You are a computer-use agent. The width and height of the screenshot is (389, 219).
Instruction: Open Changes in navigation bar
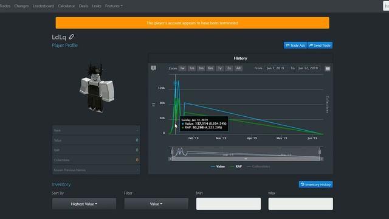click(22, 6)
